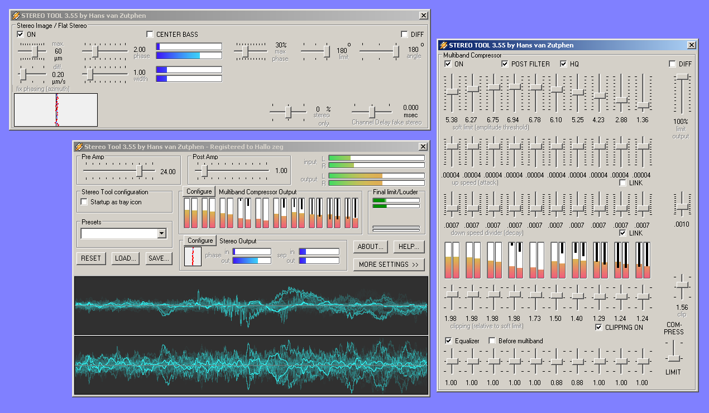Screen dimensions: 709x413
Task: Disable the ON checkbox under Stereo Image / Flat Stereo
Action: click(21, 35)
